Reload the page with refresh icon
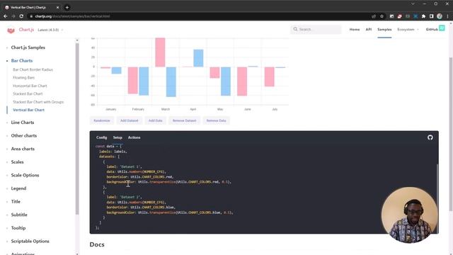 click(x=21, y=16)
